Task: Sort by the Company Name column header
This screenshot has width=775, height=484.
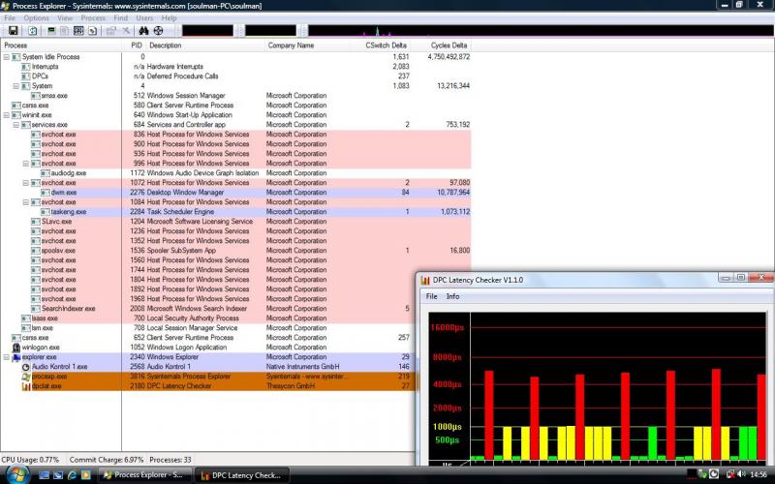Action: [291, 45]
